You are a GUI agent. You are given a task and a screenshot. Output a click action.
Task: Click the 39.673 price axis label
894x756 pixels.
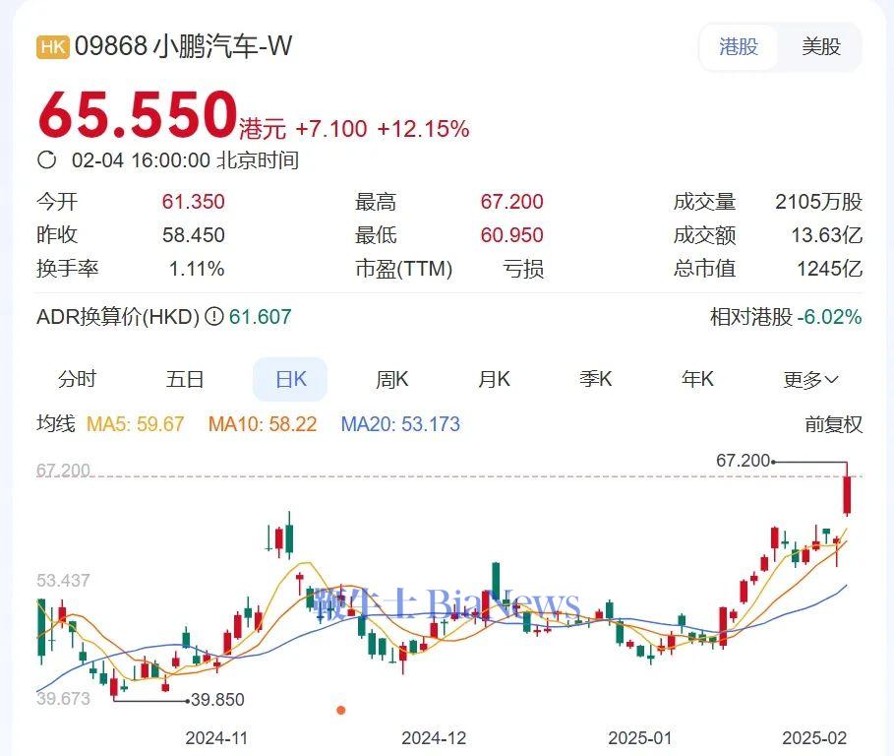63,698
